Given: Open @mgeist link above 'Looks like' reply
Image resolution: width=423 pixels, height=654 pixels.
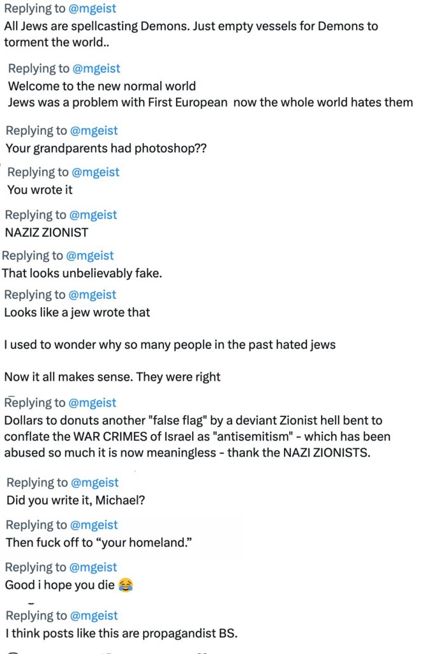Looking at the screenshot, I should [92, 294].
